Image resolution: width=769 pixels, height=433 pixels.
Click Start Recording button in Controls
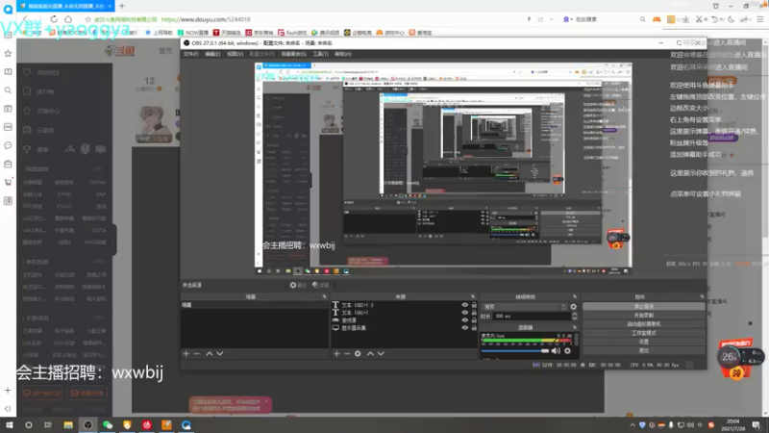pos(643,316)
